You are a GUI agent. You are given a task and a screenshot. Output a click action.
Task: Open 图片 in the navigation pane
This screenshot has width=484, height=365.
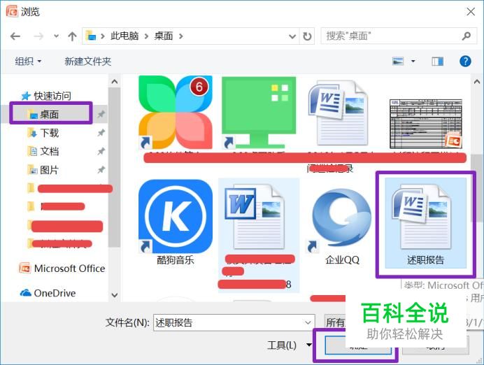(x=43, y=170)
